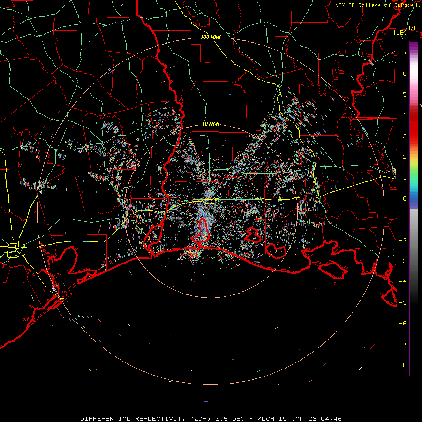
Task: Pick the "-3" label on the color scale
Action: point(403,261)
